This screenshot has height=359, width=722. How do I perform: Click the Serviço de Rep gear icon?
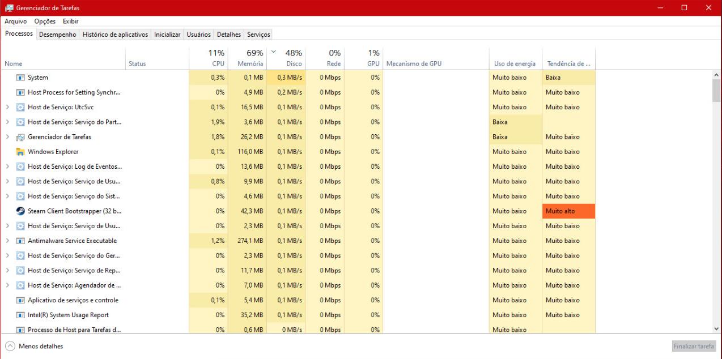20,270
